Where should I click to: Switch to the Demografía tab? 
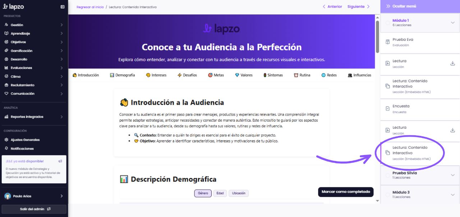123,75
